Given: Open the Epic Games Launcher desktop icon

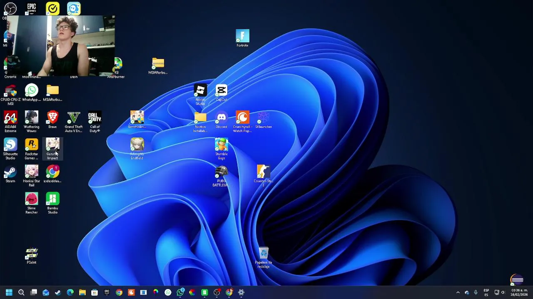Looking at the screenshot, I should [32, 8].
